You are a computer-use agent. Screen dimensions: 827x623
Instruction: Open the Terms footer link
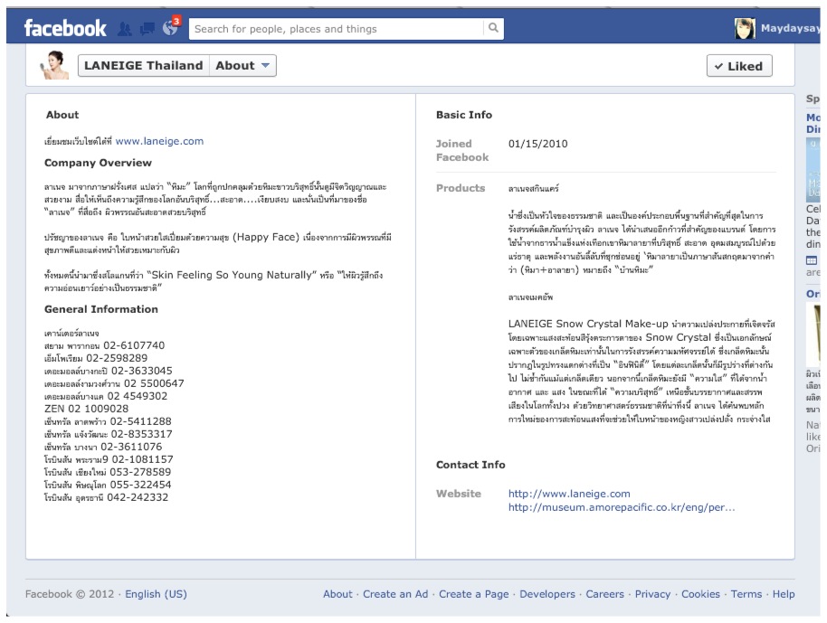click(x=746, y=594)
